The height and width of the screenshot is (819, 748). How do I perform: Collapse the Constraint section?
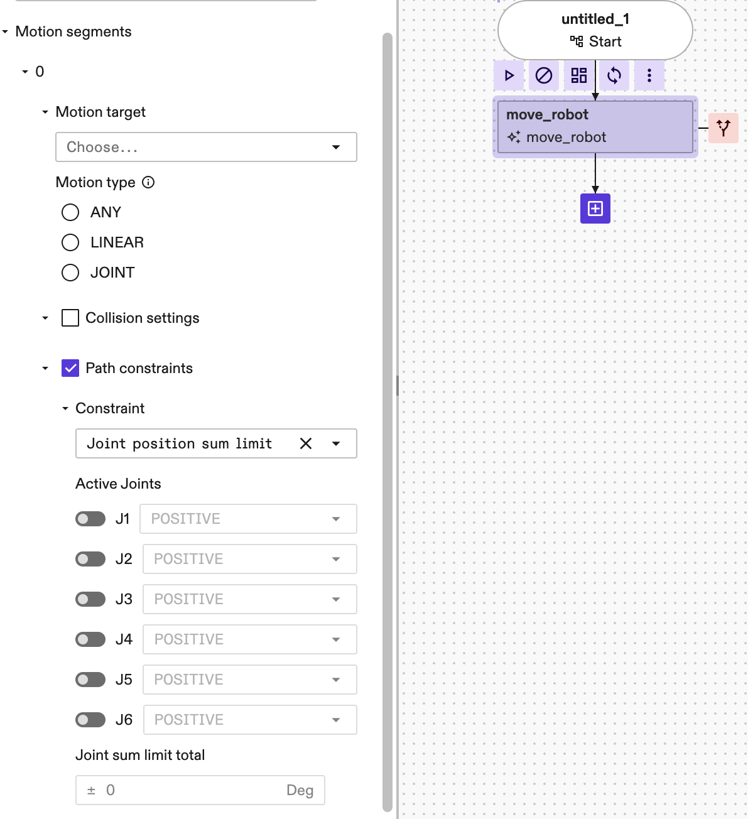point(65,408)
